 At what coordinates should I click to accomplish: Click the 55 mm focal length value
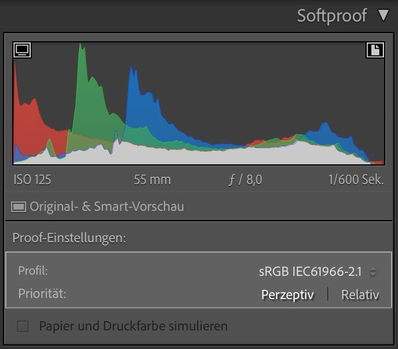(x=152, y=179)
